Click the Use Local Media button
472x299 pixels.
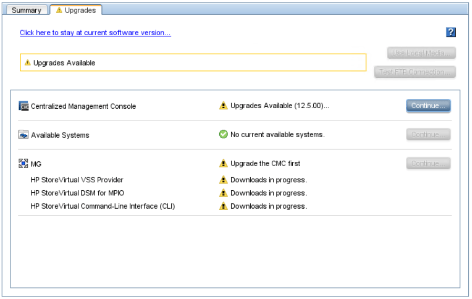[421, 53]
